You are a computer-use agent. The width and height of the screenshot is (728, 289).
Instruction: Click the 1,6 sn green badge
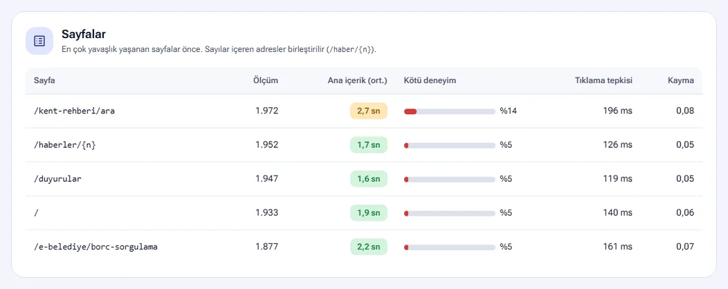coord(369,179)
